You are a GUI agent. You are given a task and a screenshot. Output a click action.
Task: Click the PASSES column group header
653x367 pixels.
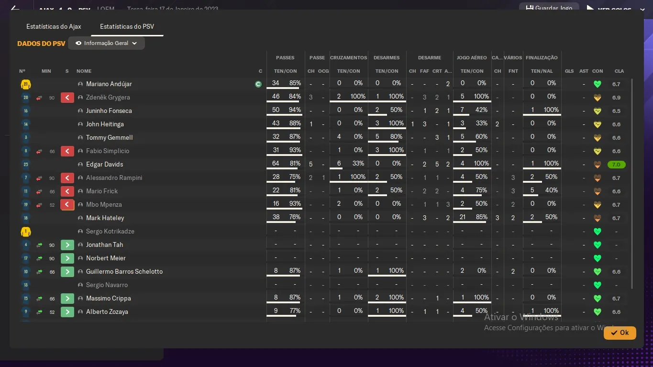tap(285, 58)
